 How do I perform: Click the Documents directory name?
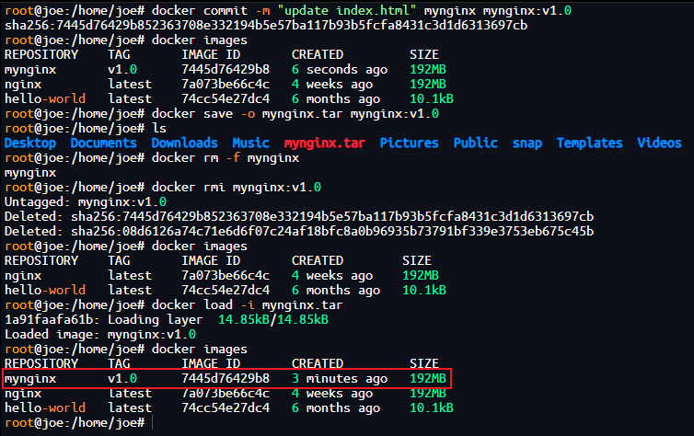pos(103,143)
